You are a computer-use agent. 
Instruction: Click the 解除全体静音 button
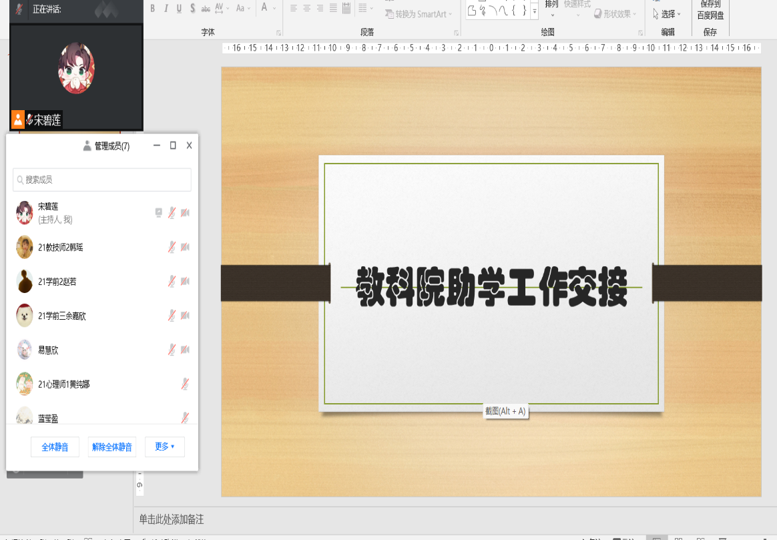(x=111, y=447)
